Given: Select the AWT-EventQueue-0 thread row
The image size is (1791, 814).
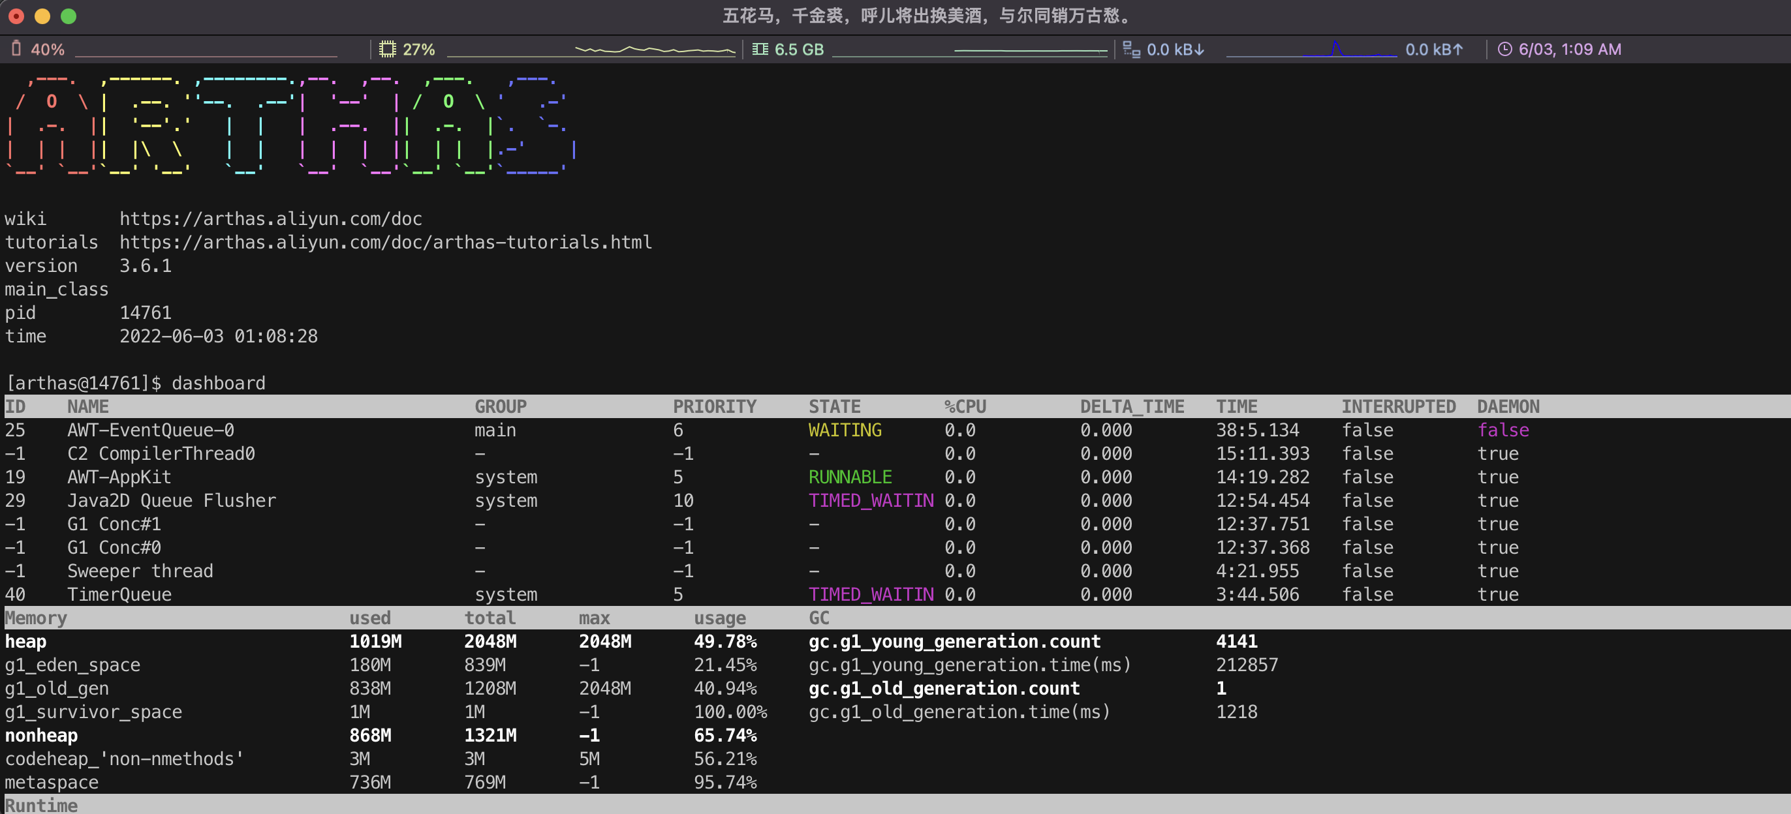Looking at the screenshot, I should pyautogui.click(x=150, y=430).
